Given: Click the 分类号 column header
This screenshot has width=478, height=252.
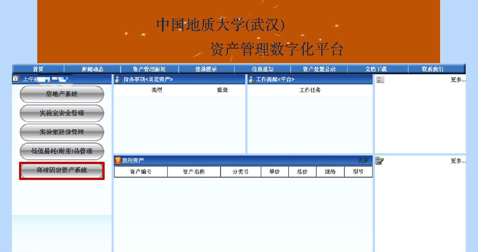Looking at the screenshot, I should pyautogui.click(x=241, y=172).
